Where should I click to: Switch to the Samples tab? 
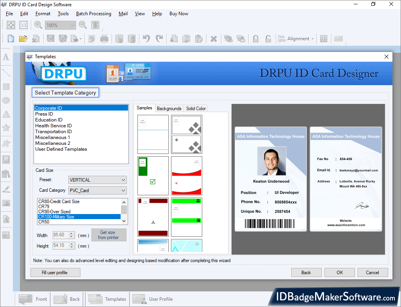[144, 108]
